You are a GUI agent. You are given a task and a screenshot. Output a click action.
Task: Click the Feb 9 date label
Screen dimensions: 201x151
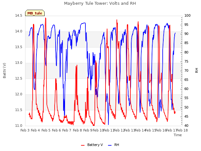coord(88,130)
